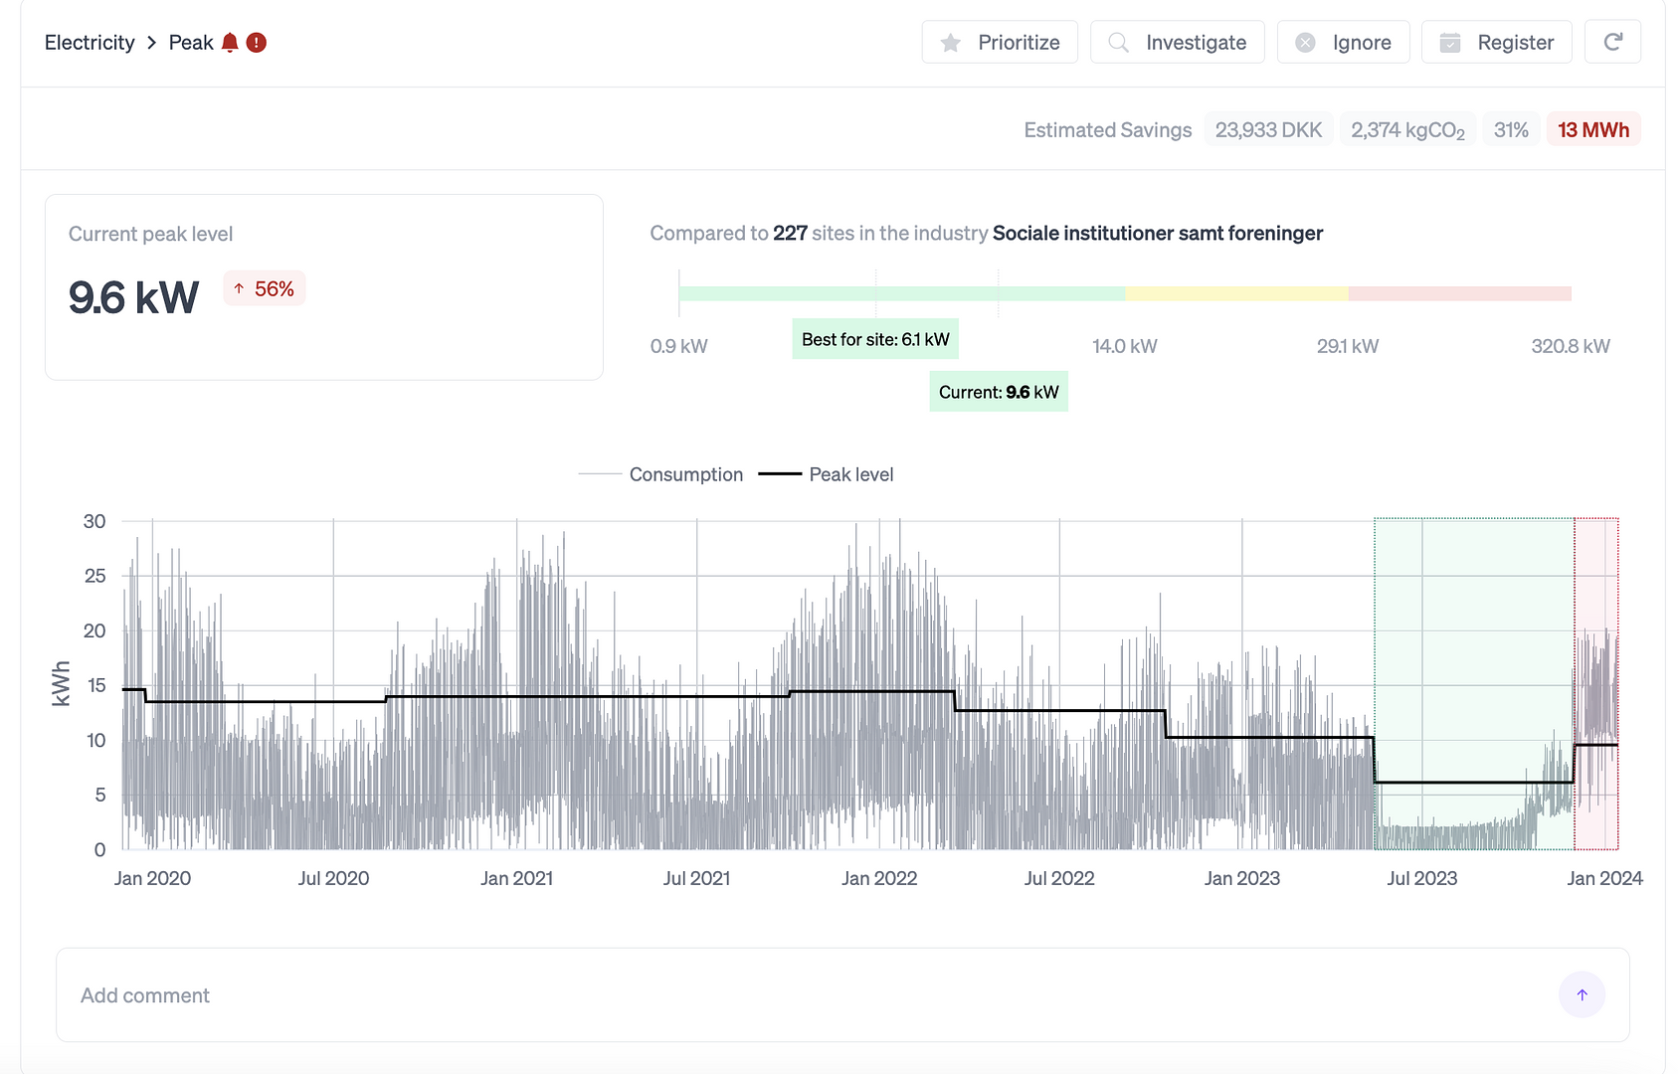This screenshot has width=1678, height=1074.
Task: Click the refresh icon button
Action: pyautogui.click(x=1612, y=42)
